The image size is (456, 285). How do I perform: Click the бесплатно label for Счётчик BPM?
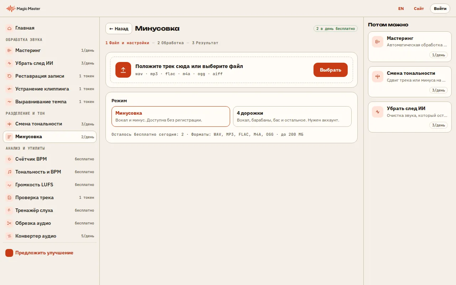(x=84, y=159)
